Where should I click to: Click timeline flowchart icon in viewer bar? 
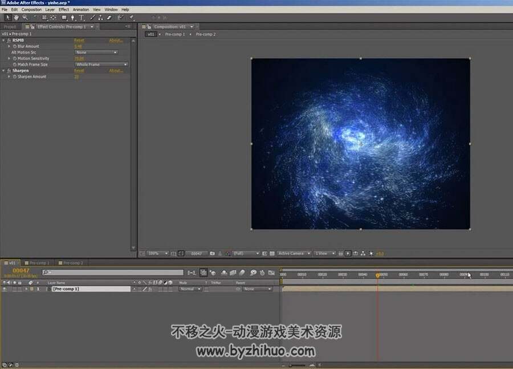pos(363,253)
